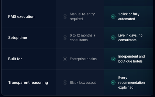Select the Built for row label
Viewport: 155px width, 97px height.
click(15, 59)
